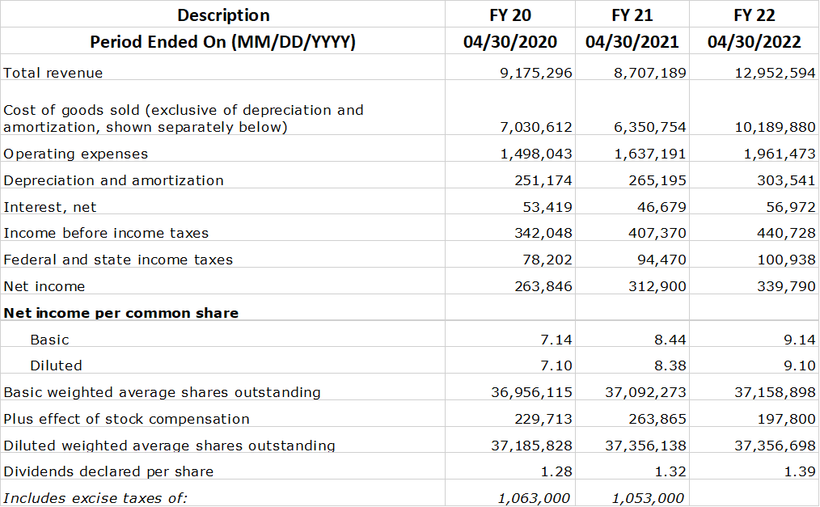Select the 04/30/2020 date cell

tap(510, 42)
